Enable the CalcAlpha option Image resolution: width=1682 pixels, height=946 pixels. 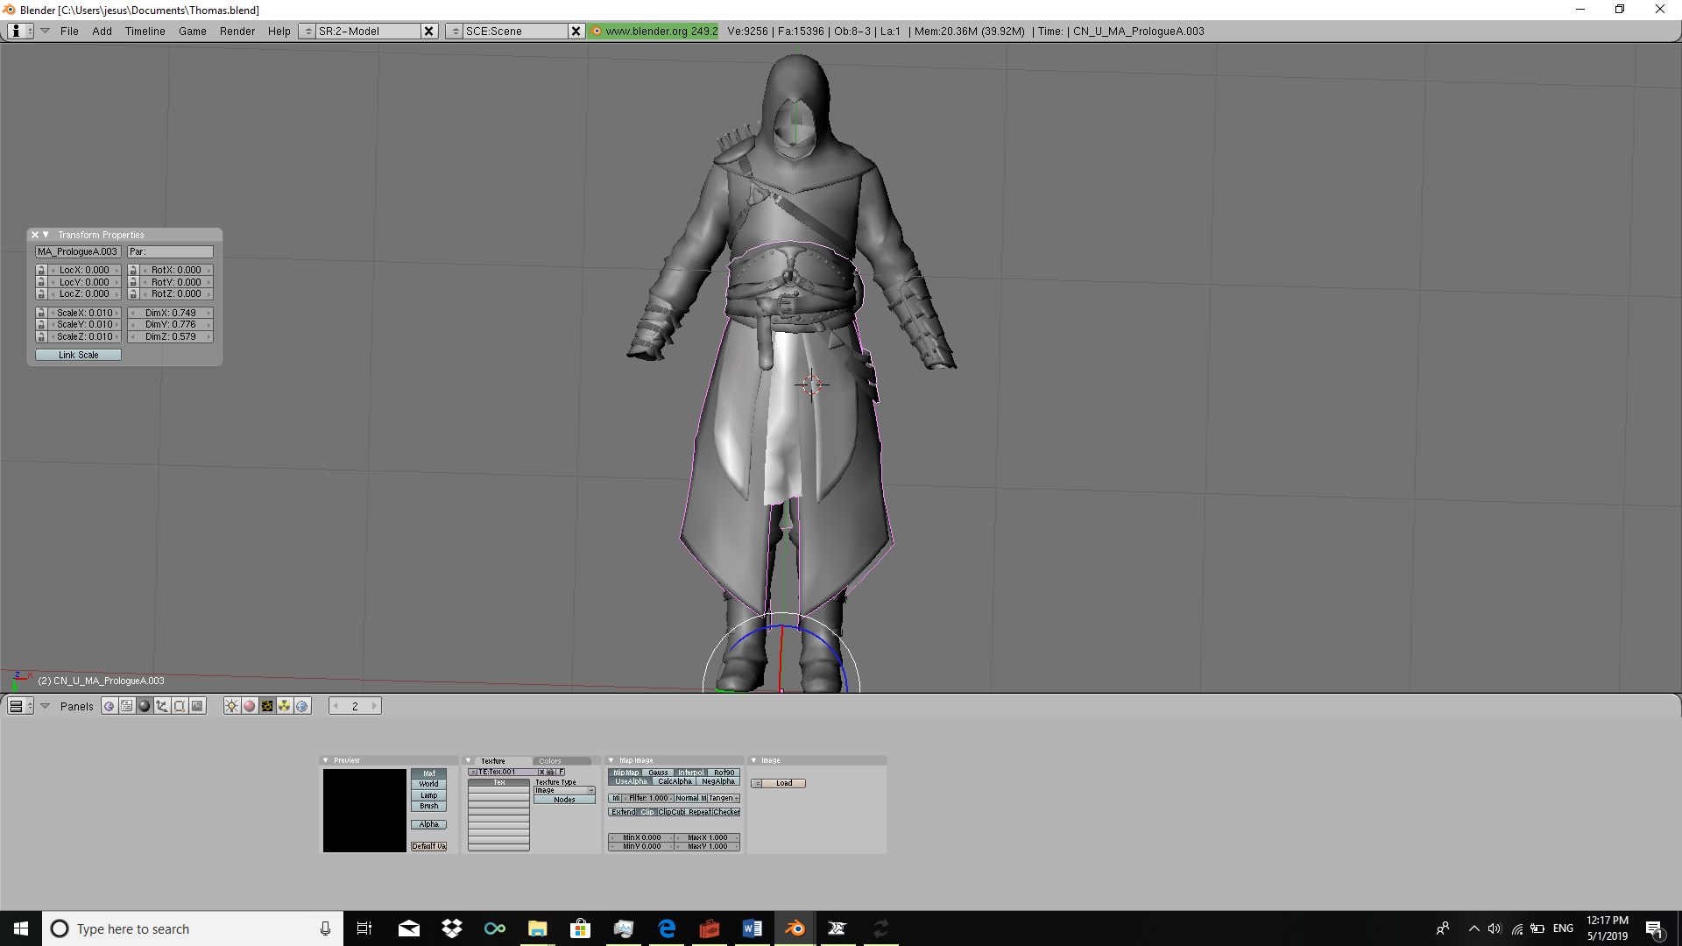675,781
